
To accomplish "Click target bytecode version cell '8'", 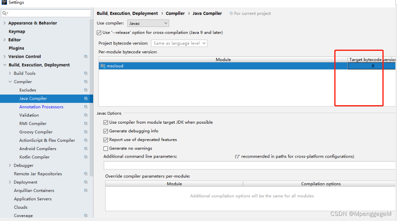I will click(x=371, y=66).
